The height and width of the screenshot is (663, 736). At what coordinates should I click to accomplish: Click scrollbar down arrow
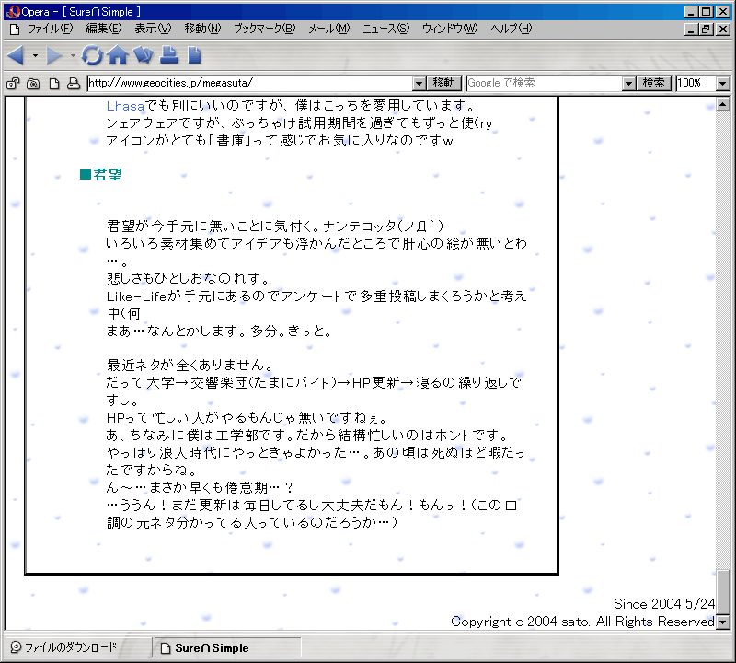pos(723,622)
